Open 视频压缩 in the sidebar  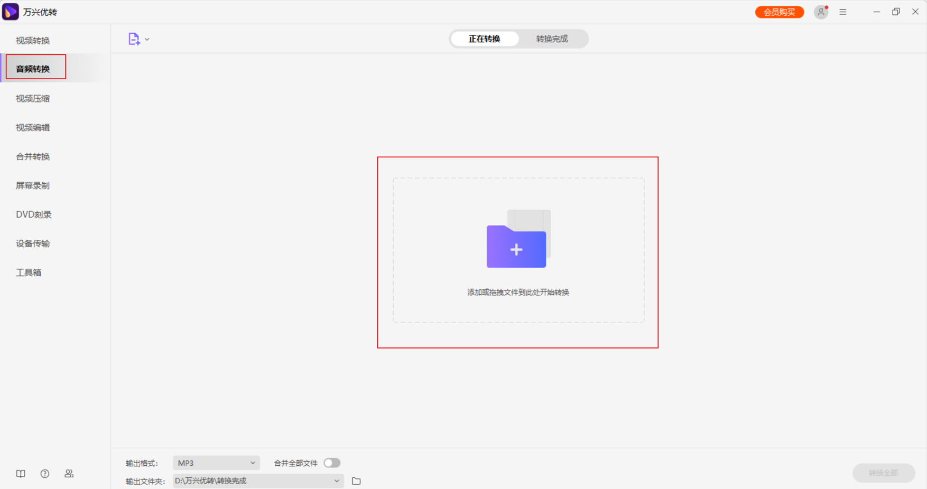pyautogui.click(x=33, y=99)
